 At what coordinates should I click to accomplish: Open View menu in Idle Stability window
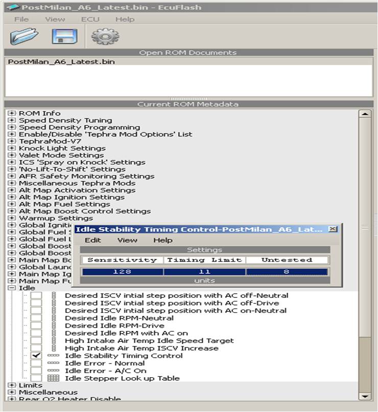127,240
